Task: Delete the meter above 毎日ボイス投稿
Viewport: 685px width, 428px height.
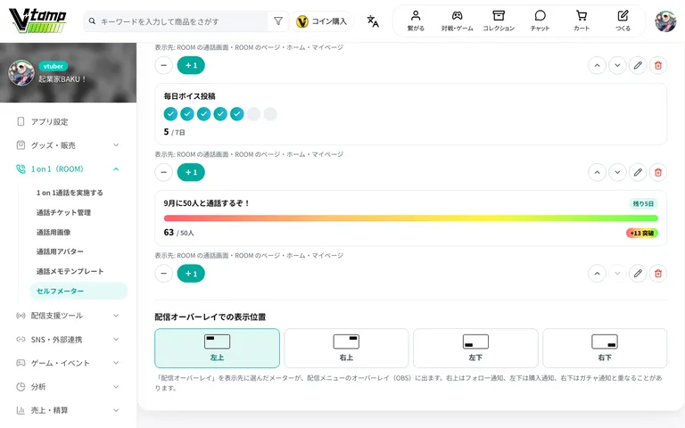Action: [658, 65]
